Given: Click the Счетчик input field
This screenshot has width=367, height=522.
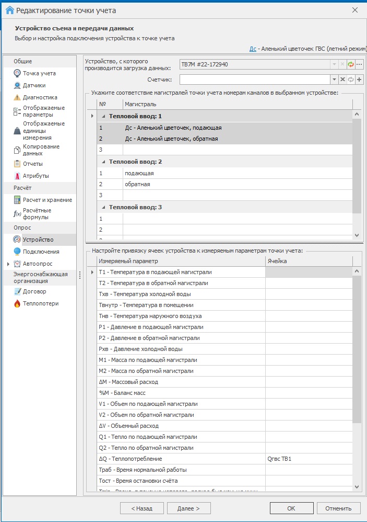Looking at the screenshot, I should coord(255,79).
